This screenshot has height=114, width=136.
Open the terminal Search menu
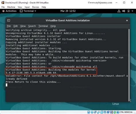tap(32, 26)
